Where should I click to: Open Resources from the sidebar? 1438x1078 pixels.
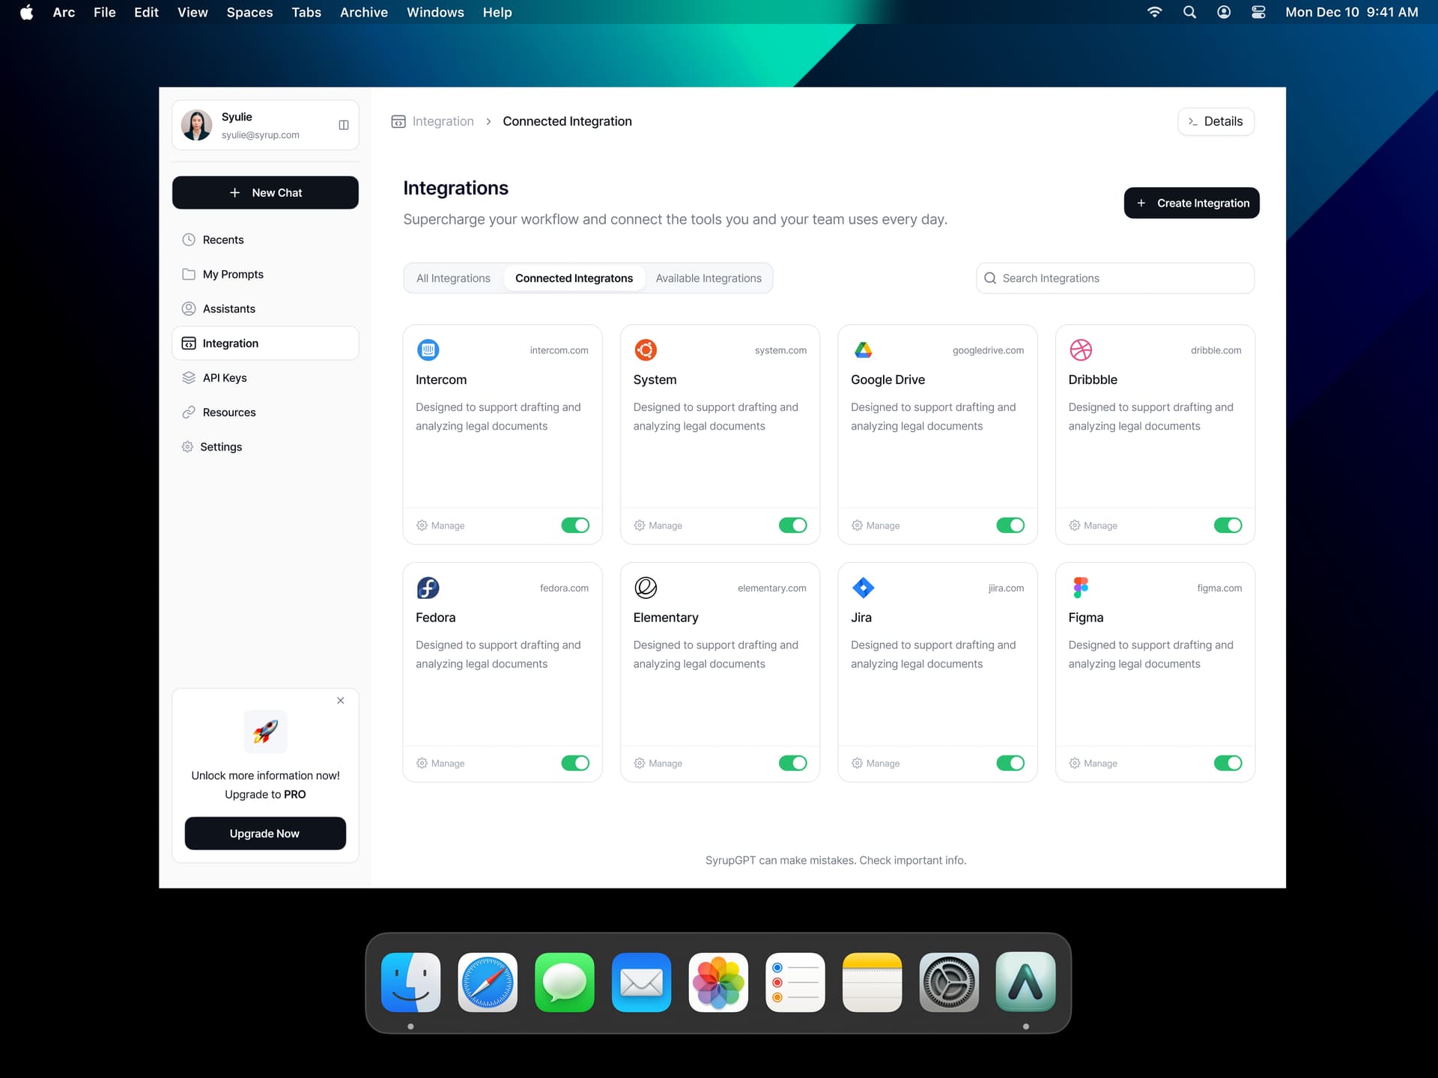[228, 412]
